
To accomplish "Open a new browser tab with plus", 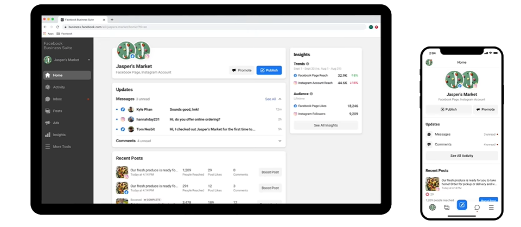I will 112,19.
